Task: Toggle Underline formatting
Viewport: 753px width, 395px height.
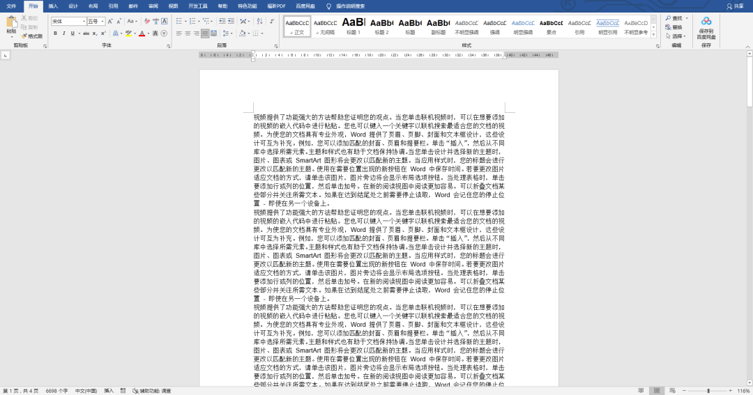Action: click(73, 33)
